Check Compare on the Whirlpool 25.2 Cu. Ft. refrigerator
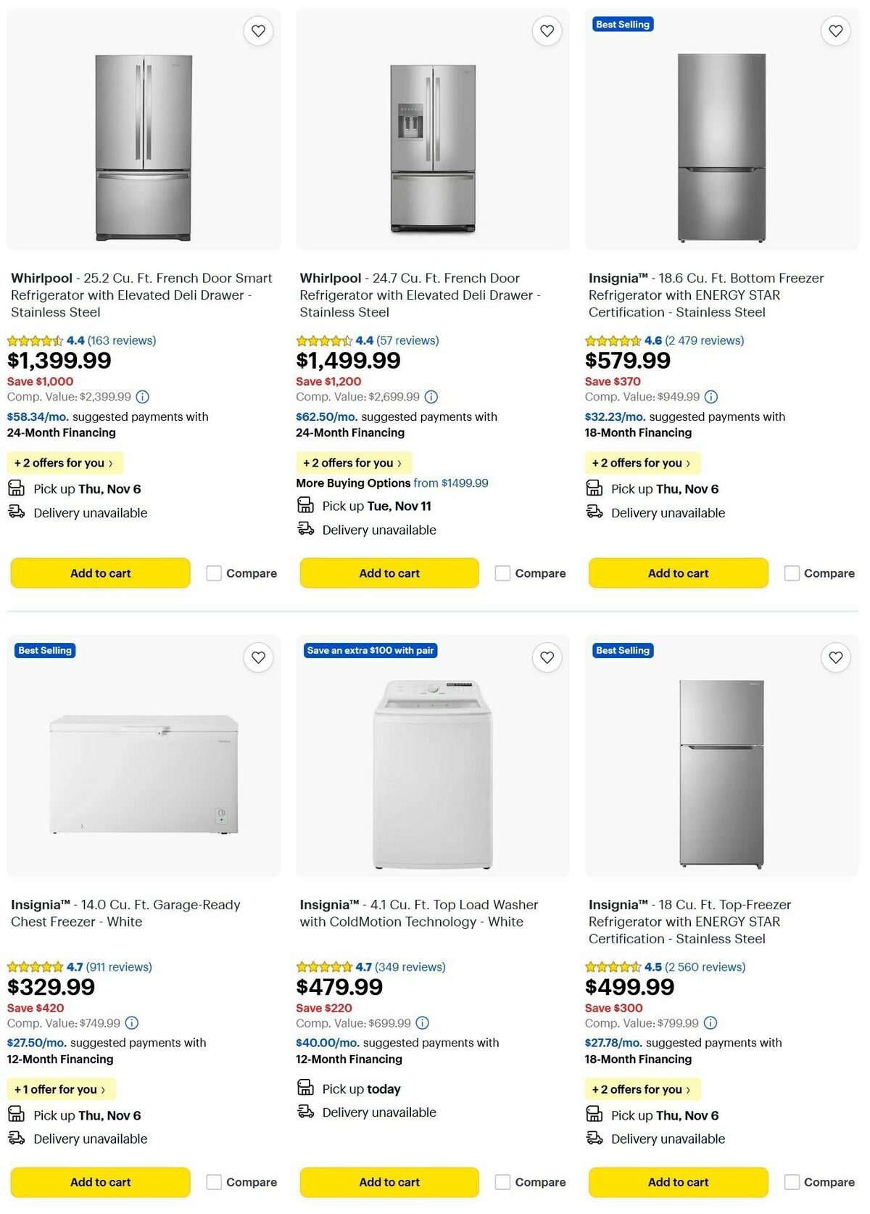Screen dimensions: 870x1214 213,573
